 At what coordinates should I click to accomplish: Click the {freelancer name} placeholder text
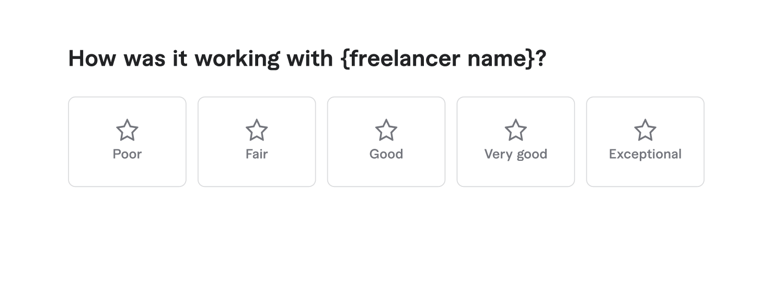[438, 58]
